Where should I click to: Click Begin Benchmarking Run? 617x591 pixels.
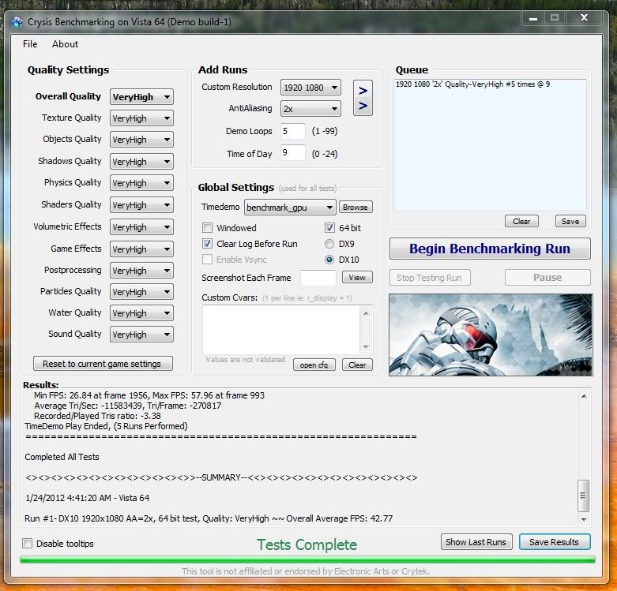(490, 249)
